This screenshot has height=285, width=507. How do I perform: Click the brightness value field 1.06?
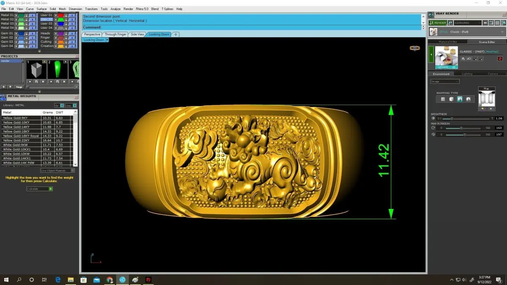coord(499,119)
